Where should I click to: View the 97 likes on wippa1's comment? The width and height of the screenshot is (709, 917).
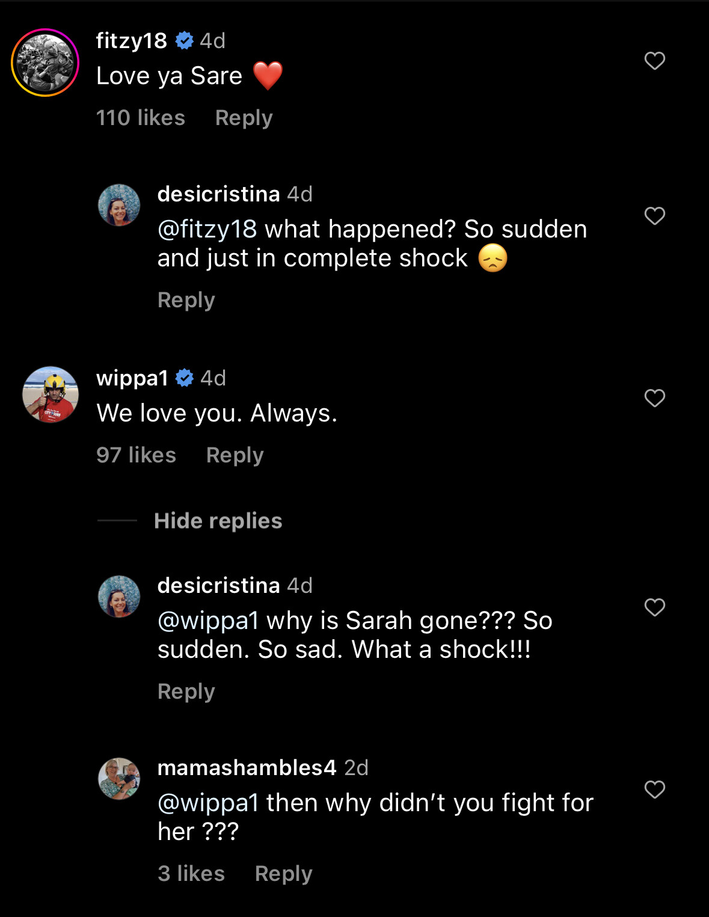136,455
